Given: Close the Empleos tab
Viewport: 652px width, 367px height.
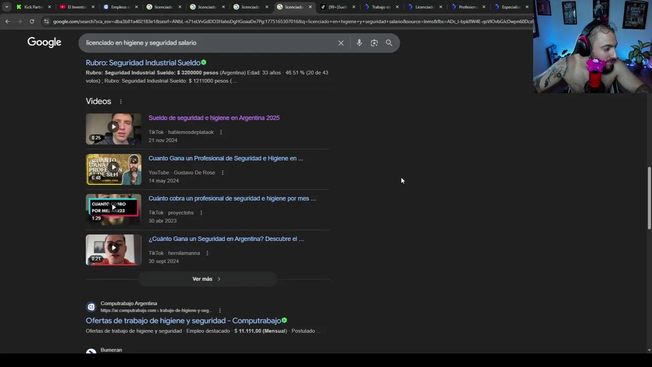Looking at the screenshot, I should [x=136, y=7].
